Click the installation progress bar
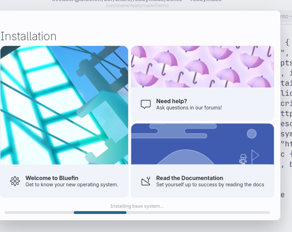The width and height of the screenshot is (292, 232). click(x=137, y=212)
